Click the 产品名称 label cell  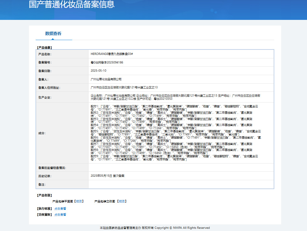click(x=62, y=54)
